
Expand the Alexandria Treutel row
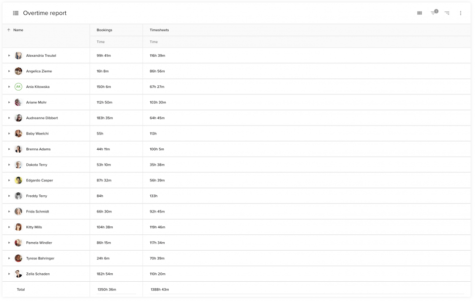pyautogui.click(x=9, y=56)
